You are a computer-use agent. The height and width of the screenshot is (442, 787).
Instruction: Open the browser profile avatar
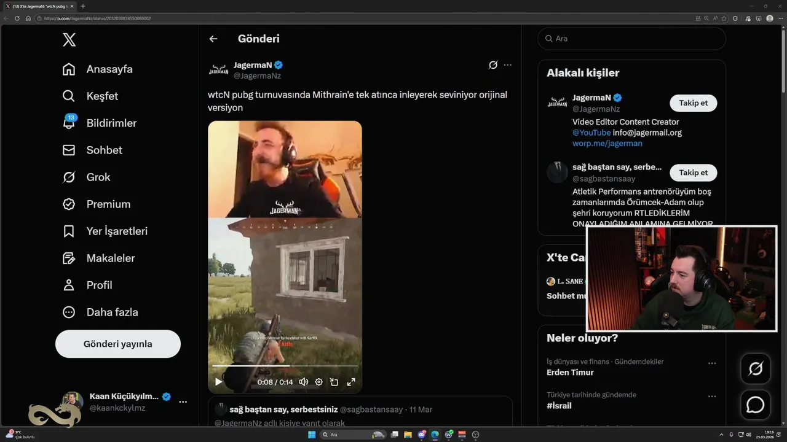click(770, 18)
